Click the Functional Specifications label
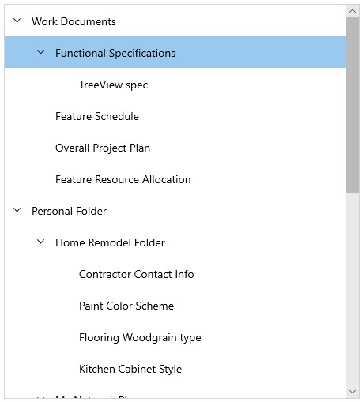362x402 pixels. pyautogui.click(x=115, y=53)
